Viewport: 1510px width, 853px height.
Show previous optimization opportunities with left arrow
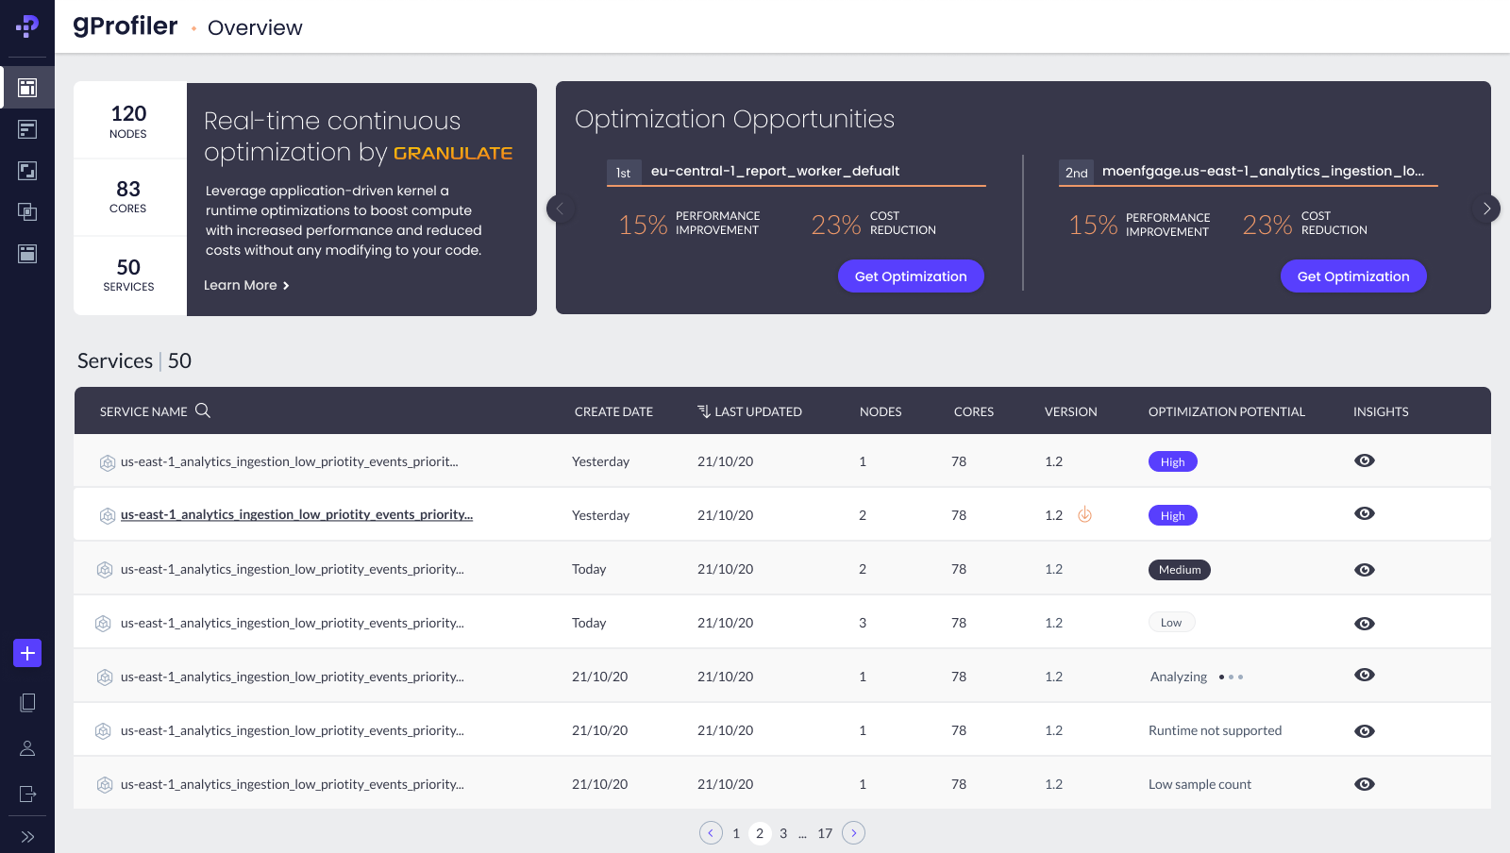(561, 209)
